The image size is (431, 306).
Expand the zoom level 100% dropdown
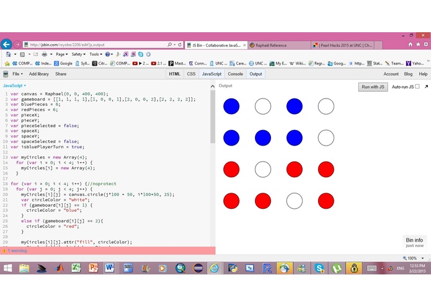422,258
